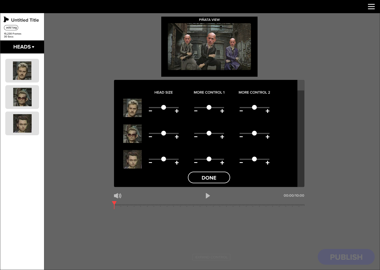The height and width of the screenshot is (270, 380).
Task: Decrease More Control 2 for the dark-haired head
Action: (241, 163)
